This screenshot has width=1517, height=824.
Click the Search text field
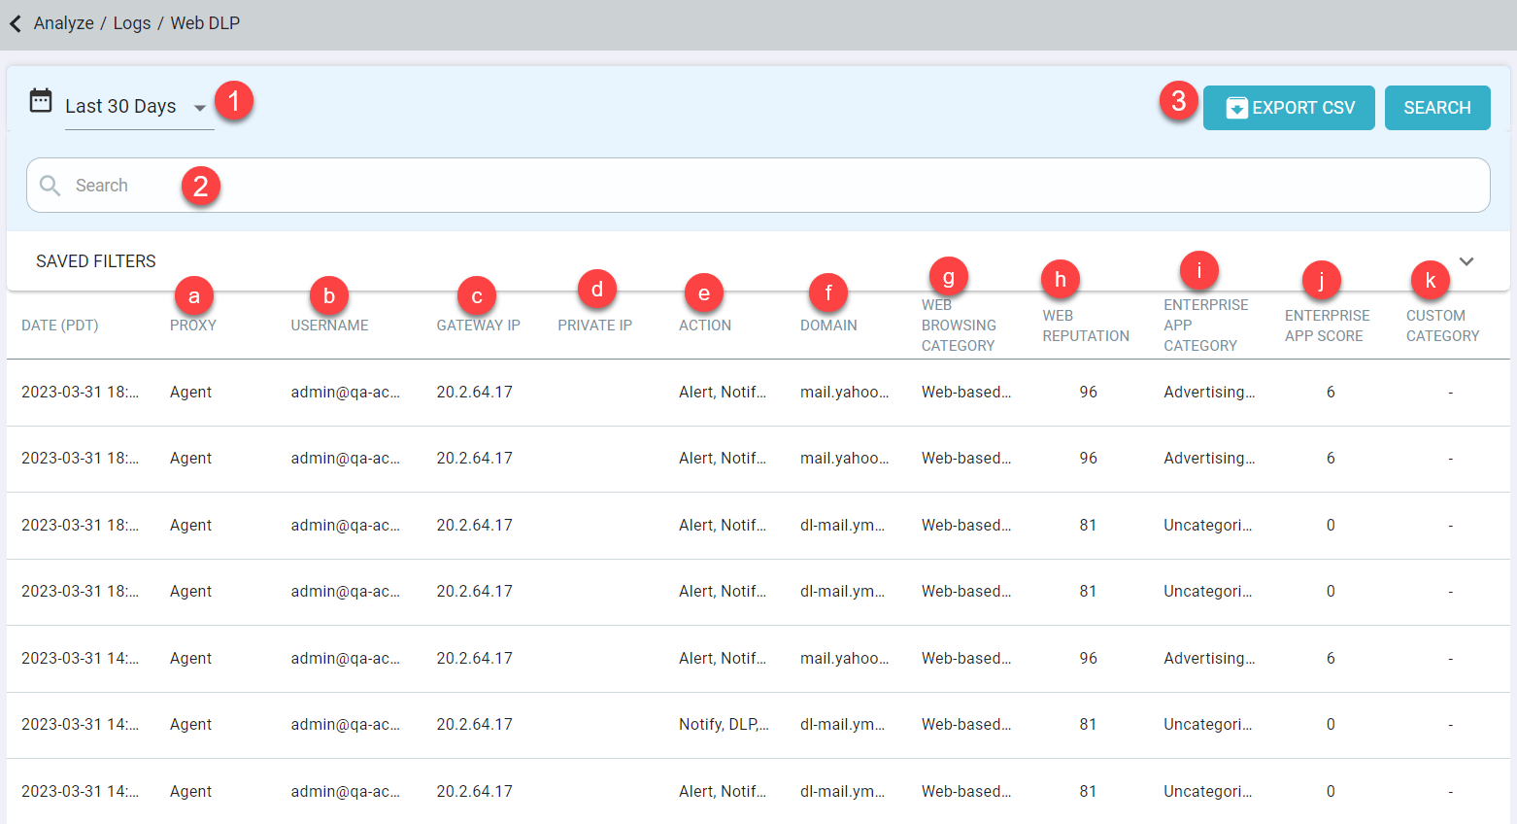click(x=758, y=186)
